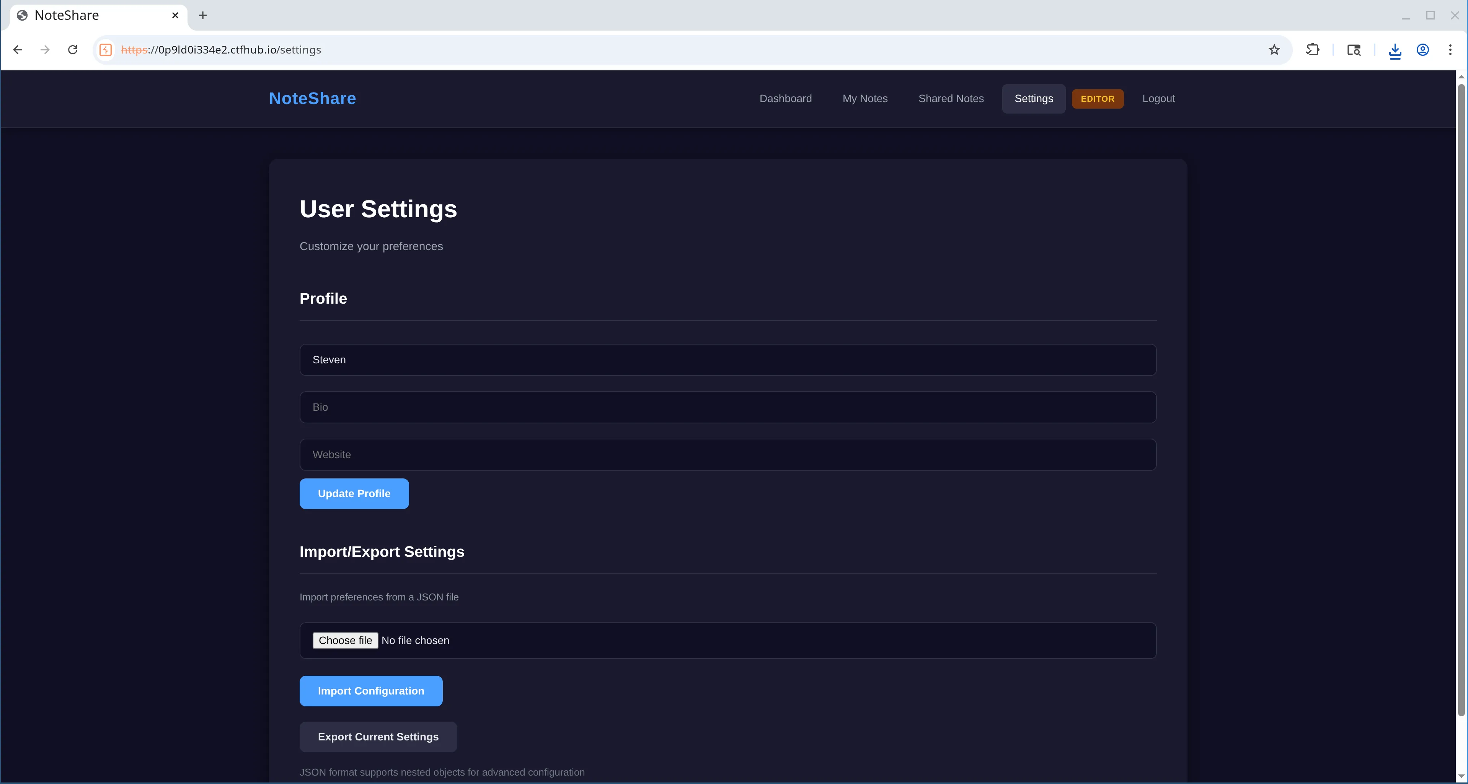Image resolution: width=1468 pixels, height=784 pixels.
Task: Bookmark the page with the star icon
Action: coord(1274,50)
